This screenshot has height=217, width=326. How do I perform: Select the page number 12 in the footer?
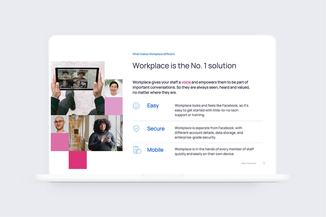click(264, 163)
